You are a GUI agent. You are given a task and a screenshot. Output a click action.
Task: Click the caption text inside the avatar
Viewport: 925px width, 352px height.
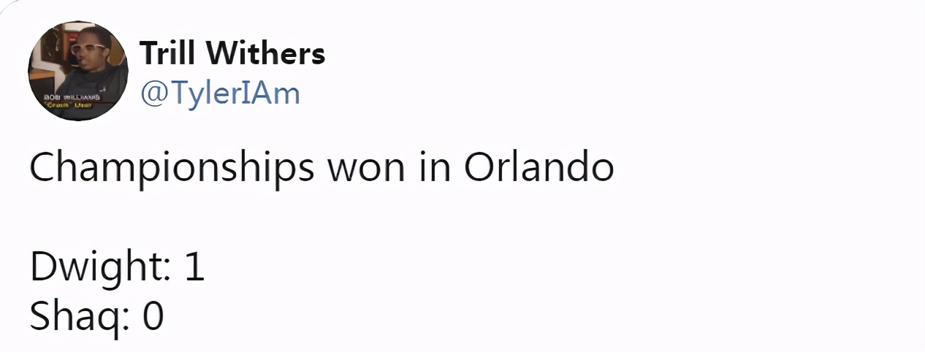pos(70,102)
